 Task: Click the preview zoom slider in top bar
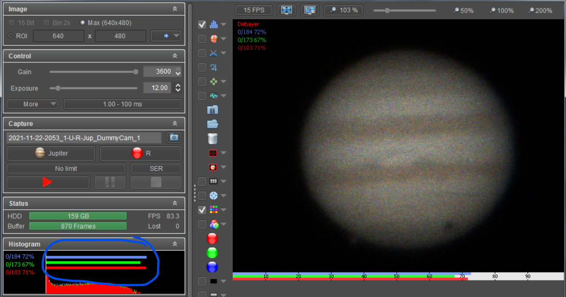[404, 10]
